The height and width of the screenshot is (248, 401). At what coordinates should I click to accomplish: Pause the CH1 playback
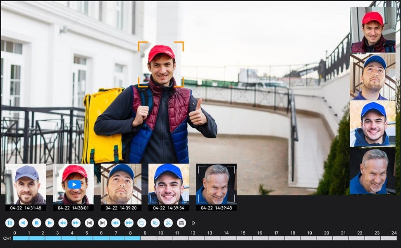coord(10,223)
